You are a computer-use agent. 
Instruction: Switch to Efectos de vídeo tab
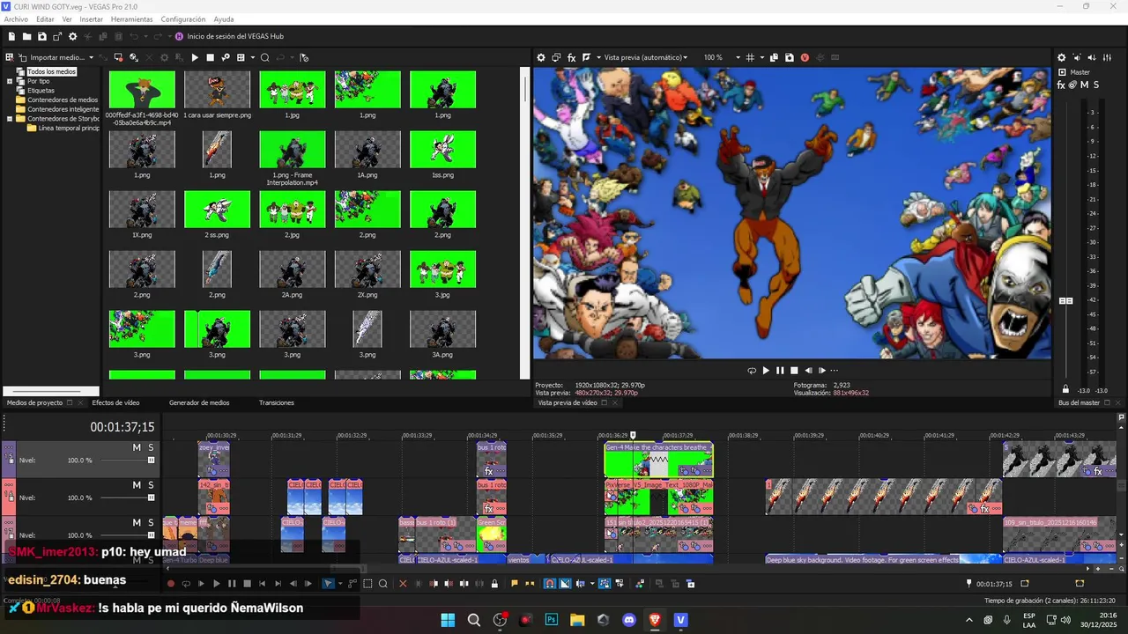point(115,402)
